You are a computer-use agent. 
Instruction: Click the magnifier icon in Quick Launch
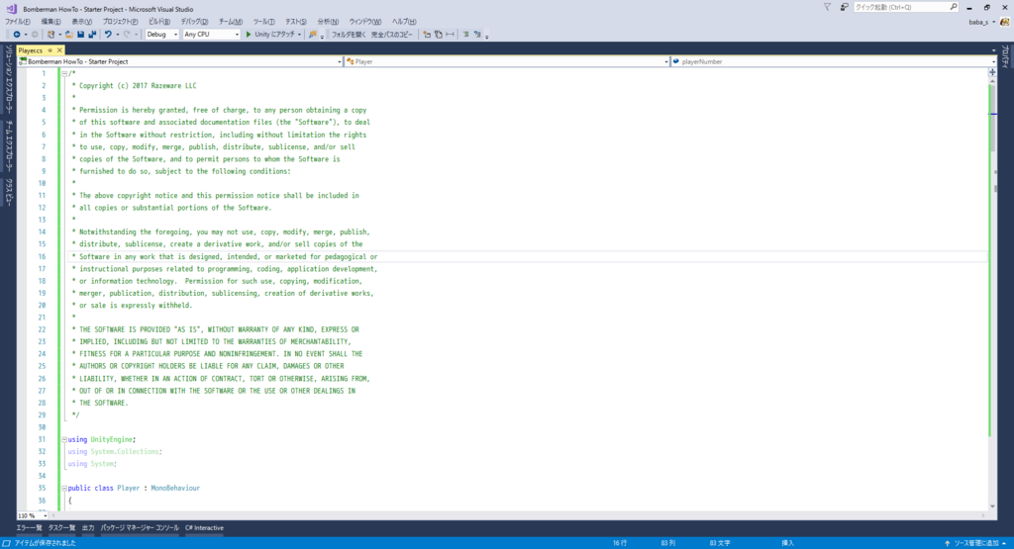(x=954, y=7)
